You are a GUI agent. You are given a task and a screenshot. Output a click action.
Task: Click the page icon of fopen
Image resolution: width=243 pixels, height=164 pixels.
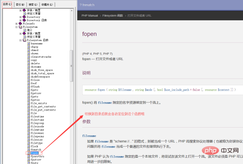tap(29, 153)
